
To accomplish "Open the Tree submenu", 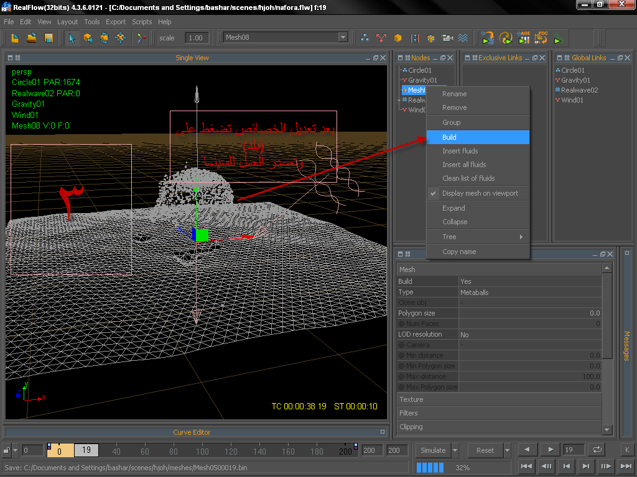I will (478, 237).
